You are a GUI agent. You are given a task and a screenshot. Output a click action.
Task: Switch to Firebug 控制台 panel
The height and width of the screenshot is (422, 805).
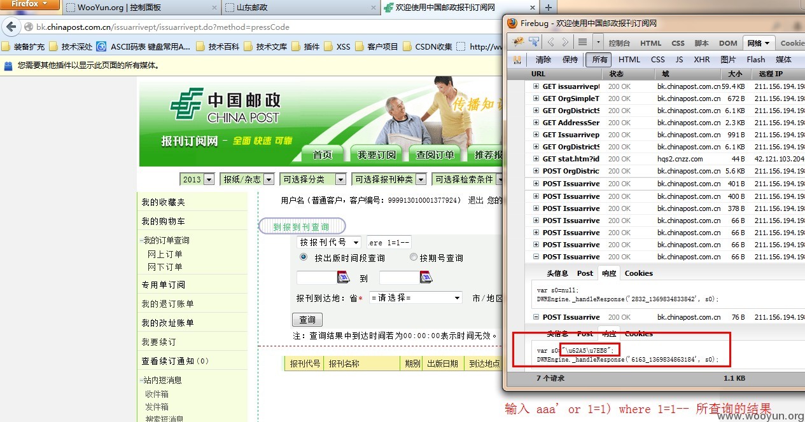tap(619, 43)
